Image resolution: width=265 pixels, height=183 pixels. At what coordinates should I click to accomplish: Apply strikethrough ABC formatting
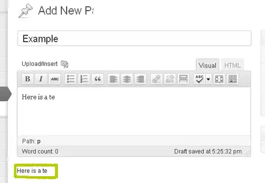[x=54, y=79]
